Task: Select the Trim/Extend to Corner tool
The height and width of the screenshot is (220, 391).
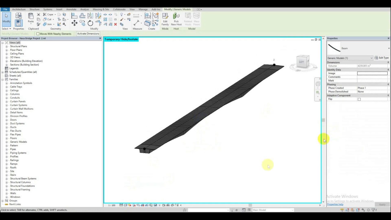Action: (x=98, y=23)
